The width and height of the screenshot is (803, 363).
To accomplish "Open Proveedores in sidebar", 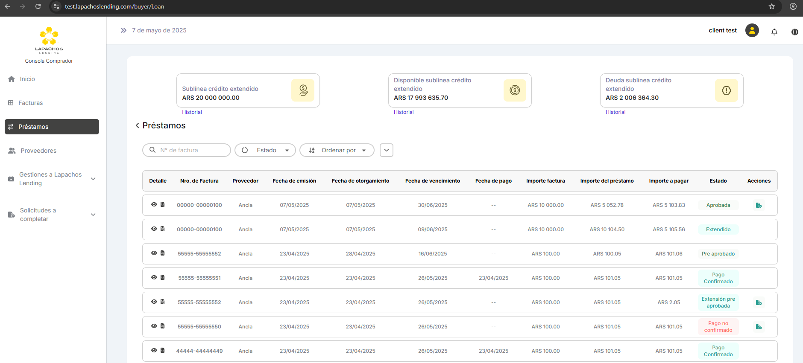I will click(x=38, y=151).
